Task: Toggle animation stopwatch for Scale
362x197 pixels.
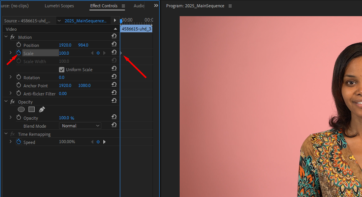Action: point(19,53)
